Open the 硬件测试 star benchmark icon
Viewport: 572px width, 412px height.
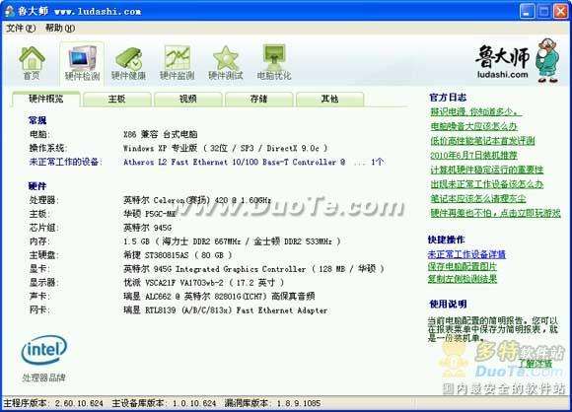coord(226,63)
